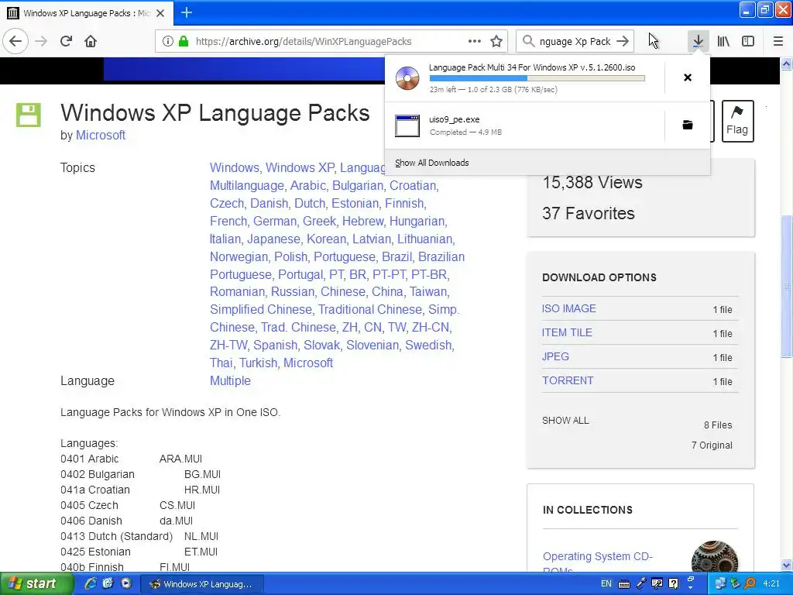
Task: Open folder containing uiso9_pe.exe
Action: [688, 125]
